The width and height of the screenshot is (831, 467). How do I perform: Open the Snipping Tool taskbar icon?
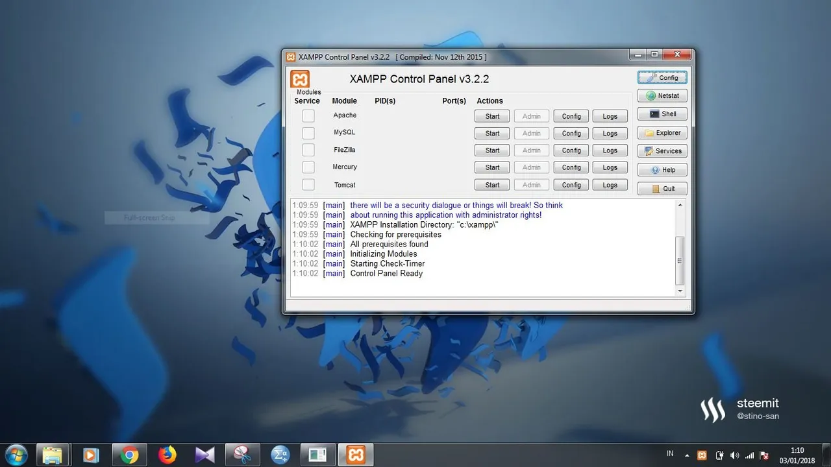[242, 455]
